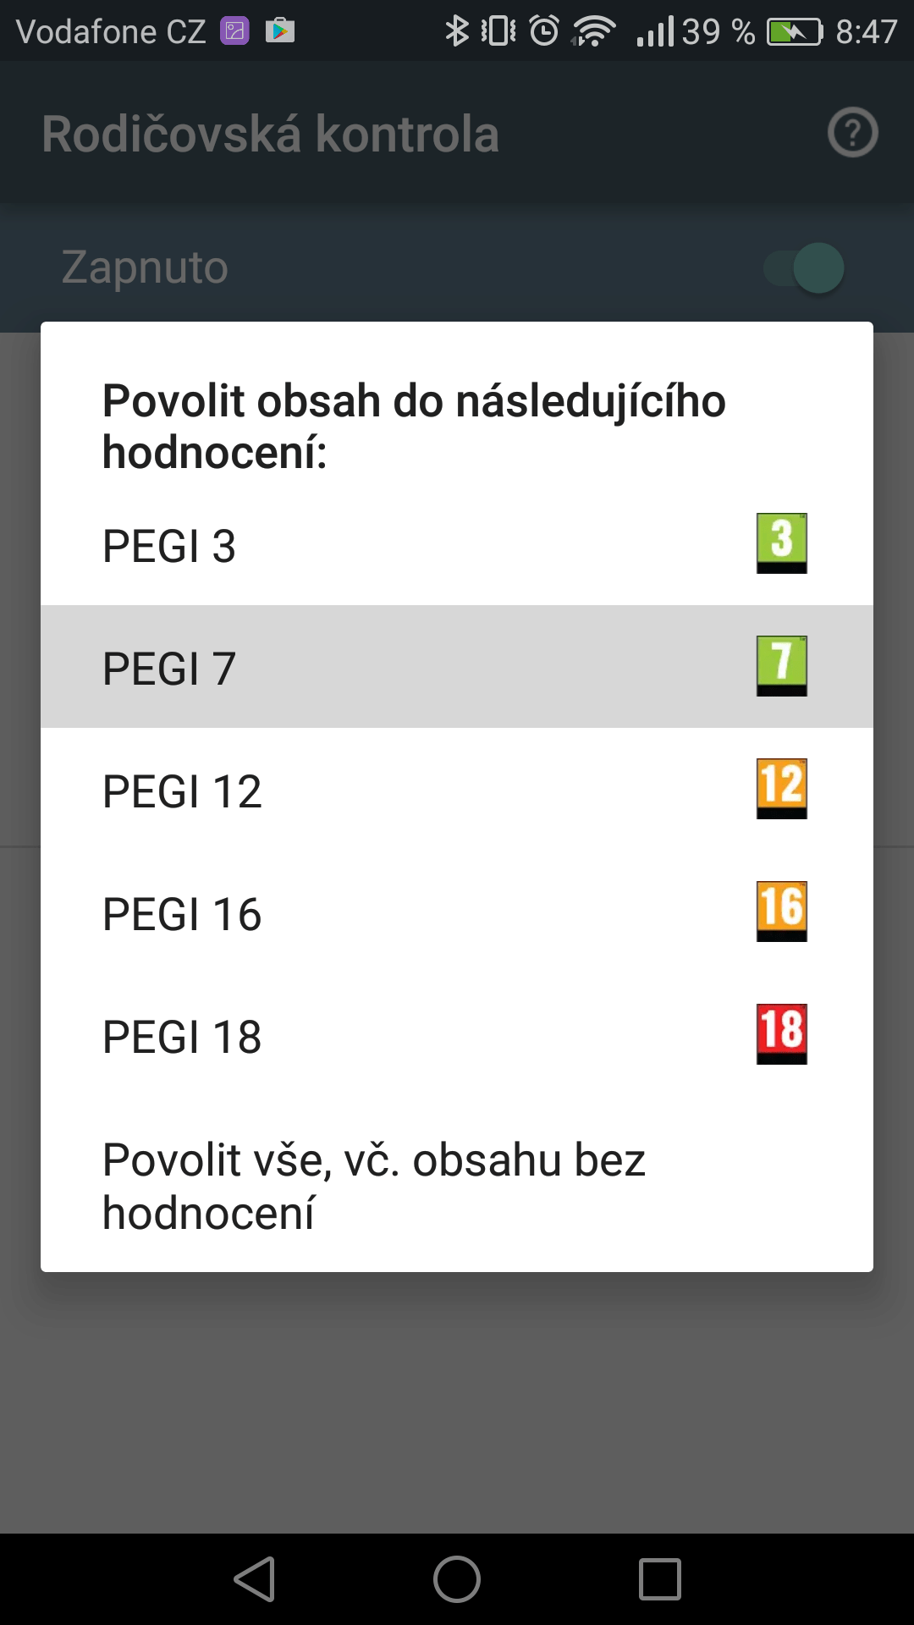
Task: Choose PEGI 16 from the list
Action: point(182,914)
